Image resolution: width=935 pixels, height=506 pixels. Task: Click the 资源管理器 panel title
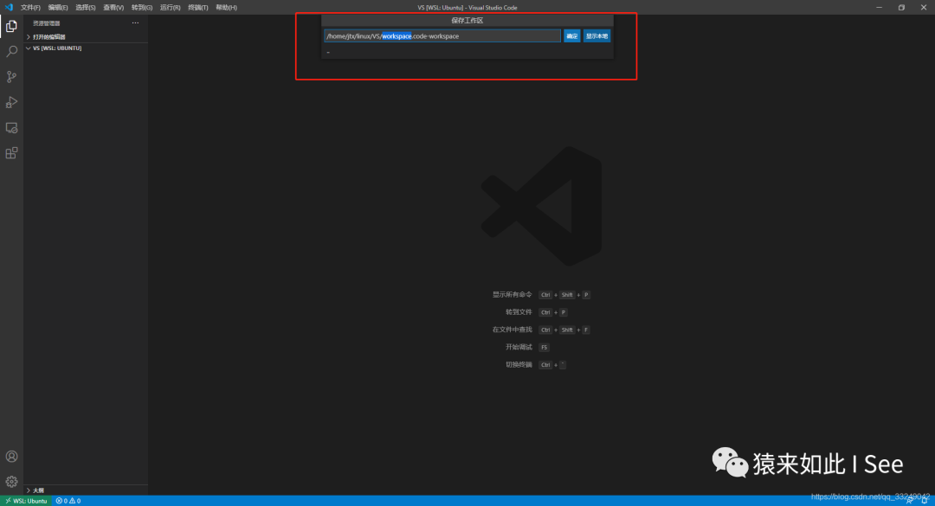(47, 23)
